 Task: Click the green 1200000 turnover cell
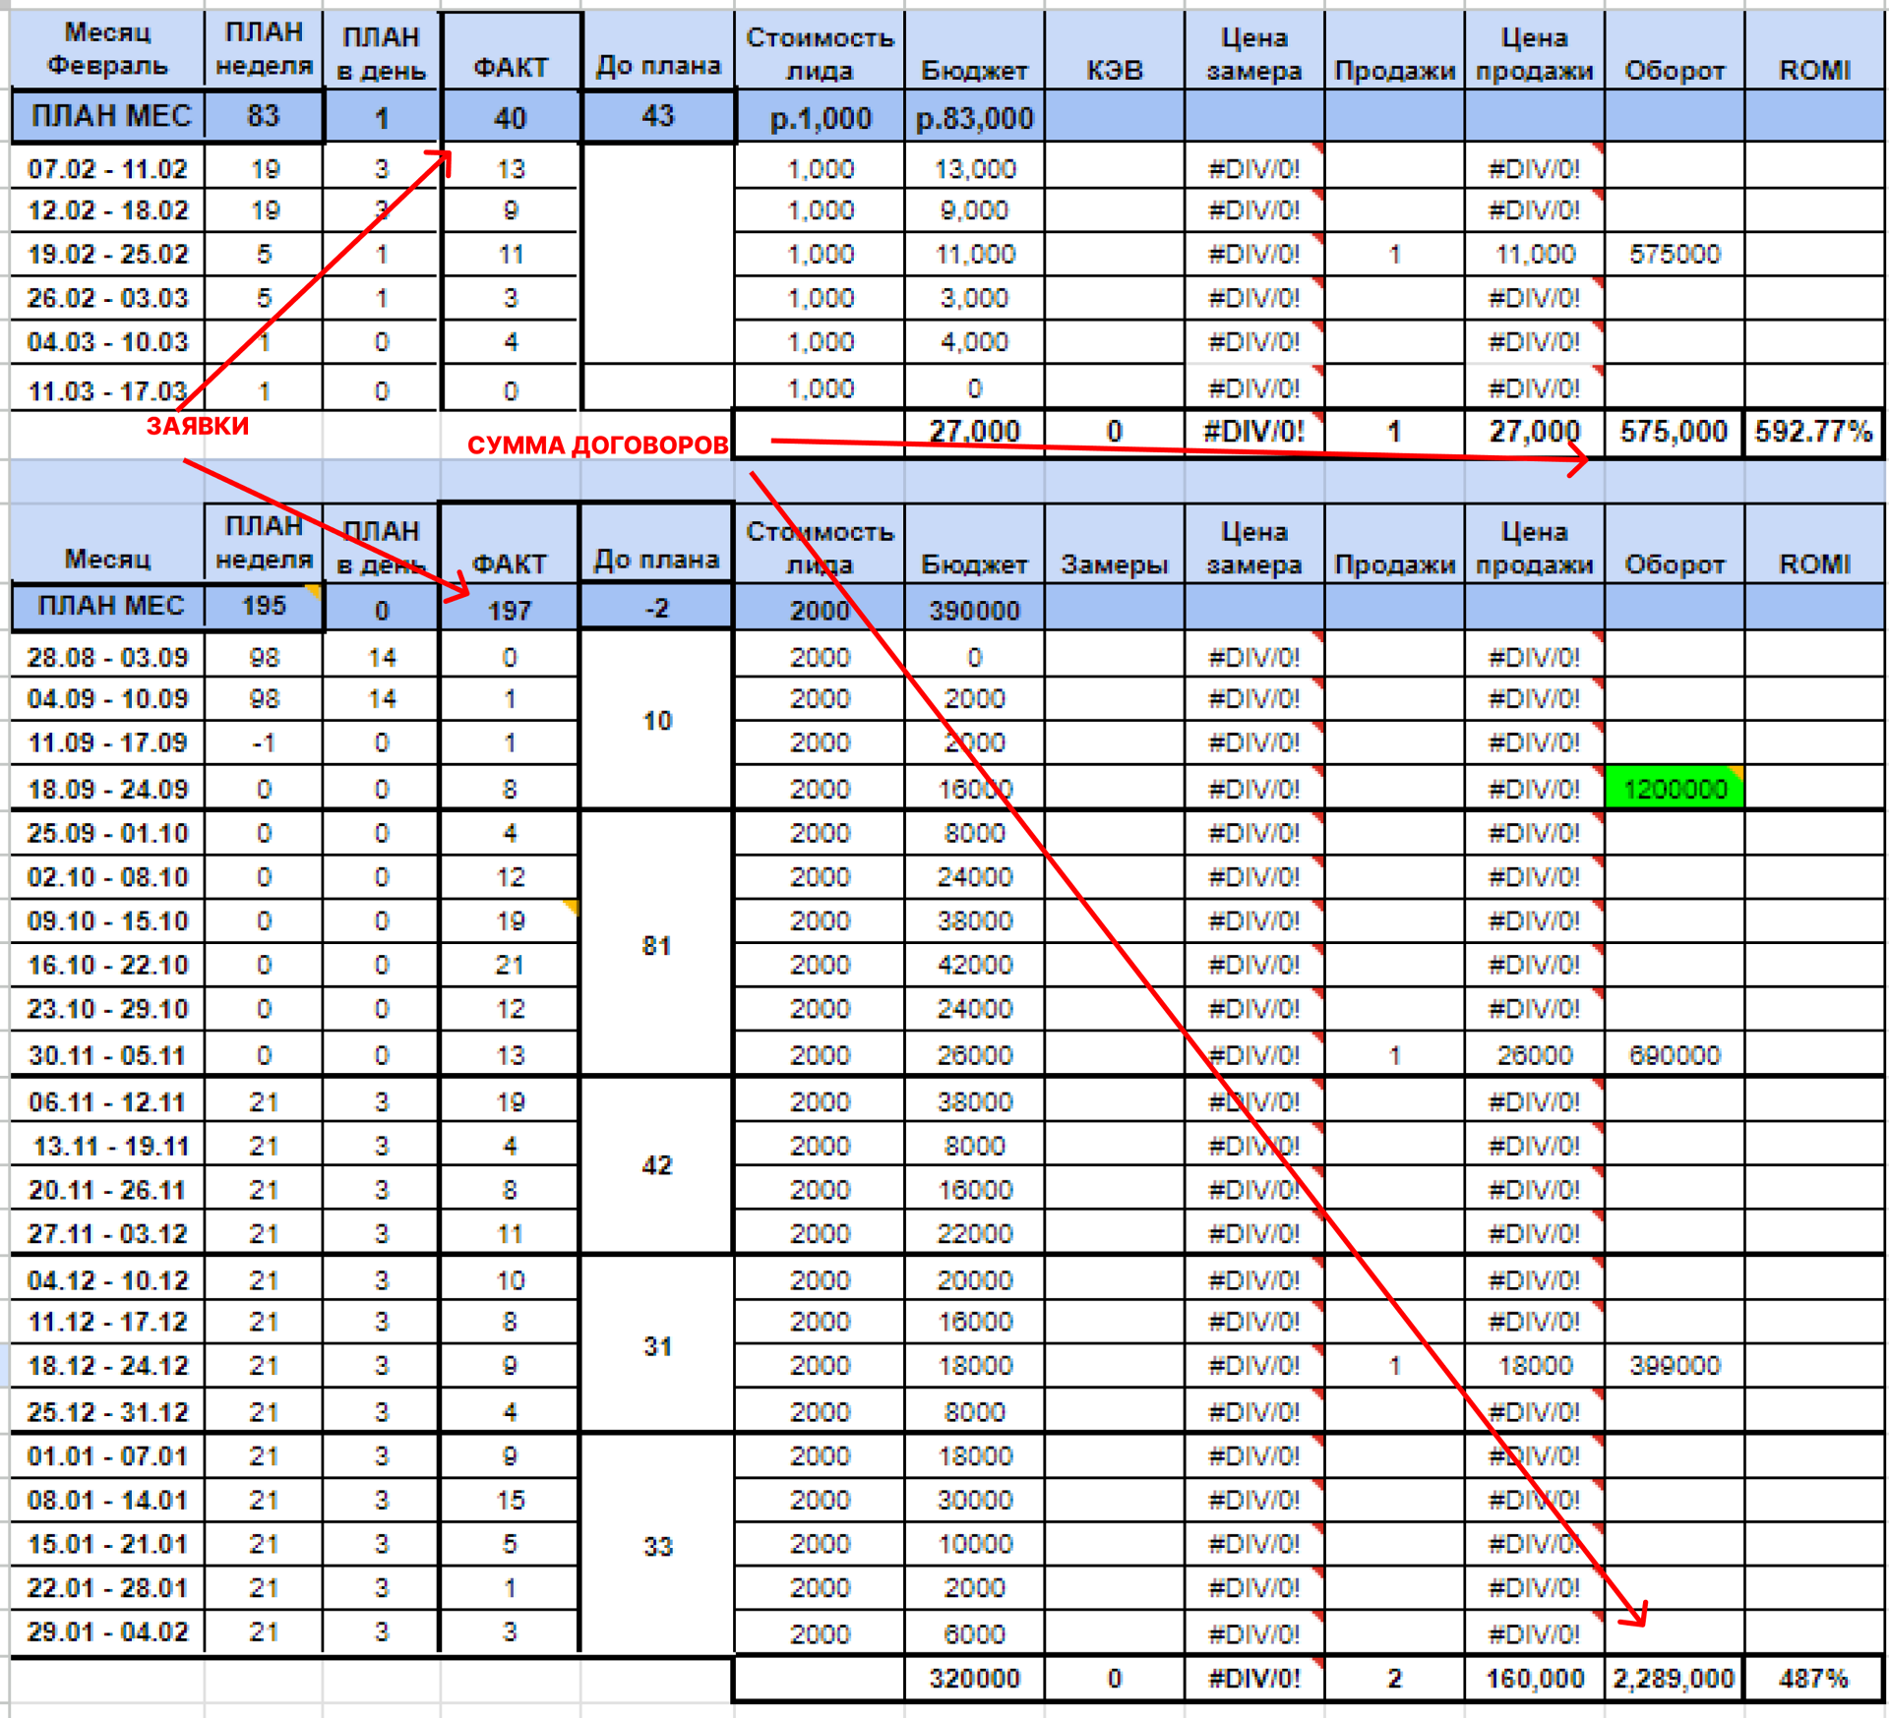[1674, 789]
